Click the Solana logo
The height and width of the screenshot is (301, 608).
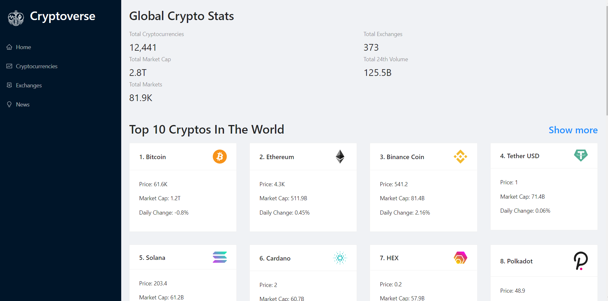coord(220,257)
